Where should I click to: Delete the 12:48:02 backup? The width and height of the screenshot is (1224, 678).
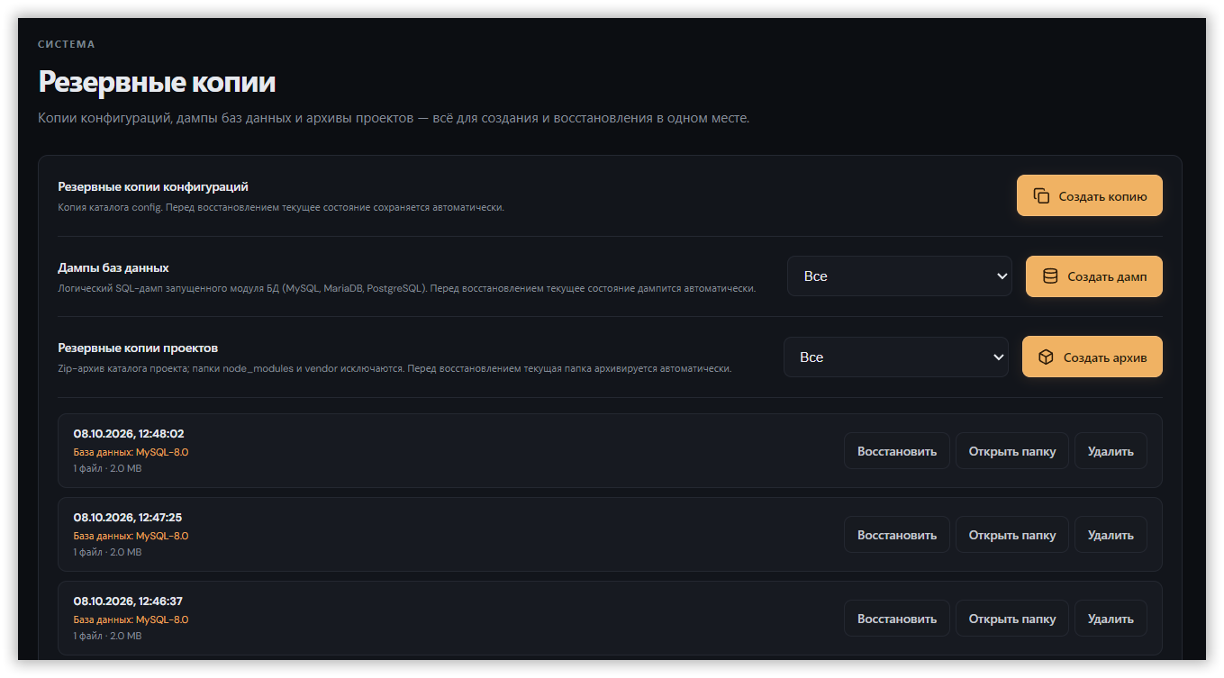(1111, 451)
